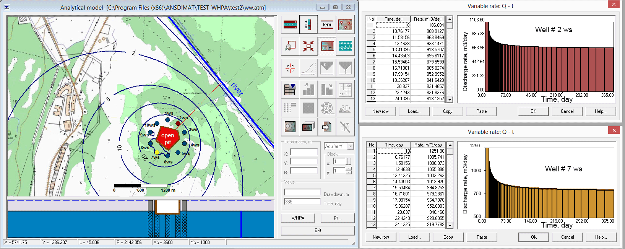Click Copy in Well # 7 ws dialog
Screen dimensions: 625x249
tap(448, 237)
